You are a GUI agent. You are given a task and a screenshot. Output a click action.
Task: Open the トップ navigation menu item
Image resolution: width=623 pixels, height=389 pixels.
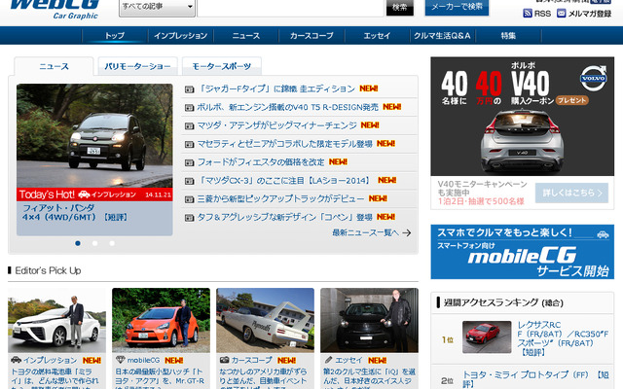[115, 36]
